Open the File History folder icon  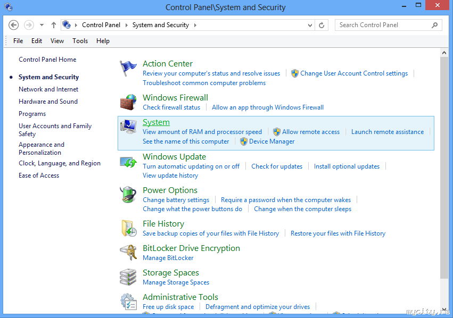pos(129,228)
